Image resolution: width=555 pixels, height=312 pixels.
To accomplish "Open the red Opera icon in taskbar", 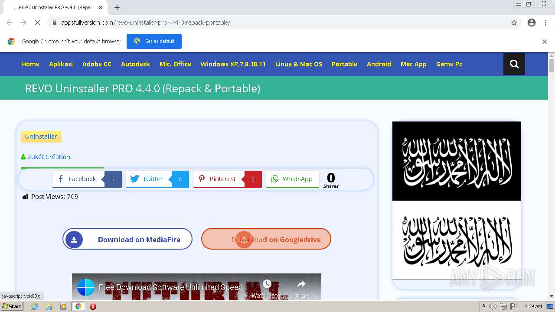I will pos(93,306).
